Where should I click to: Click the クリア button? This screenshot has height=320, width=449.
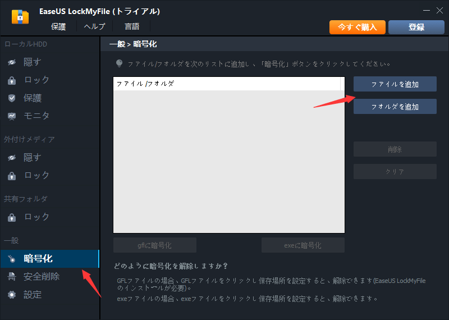pos(395,171)
